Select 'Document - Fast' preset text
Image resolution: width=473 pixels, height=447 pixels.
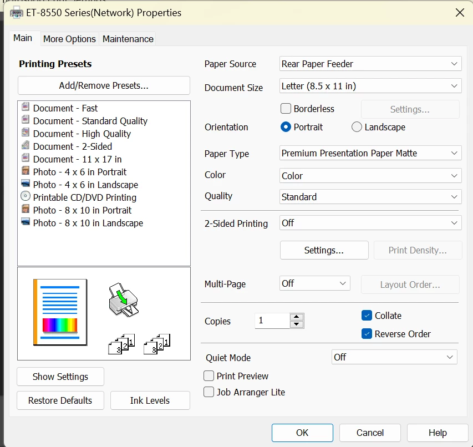[65, 108]
